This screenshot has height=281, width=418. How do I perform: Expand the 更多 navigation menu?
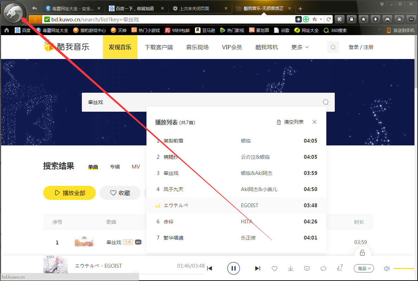click(300, 47)
